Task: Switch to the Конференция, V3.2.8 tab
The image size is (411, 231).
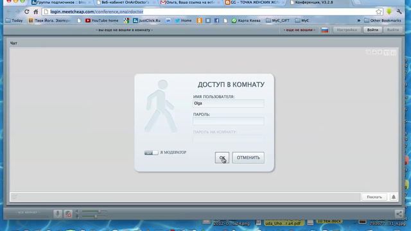Action: 320,3
